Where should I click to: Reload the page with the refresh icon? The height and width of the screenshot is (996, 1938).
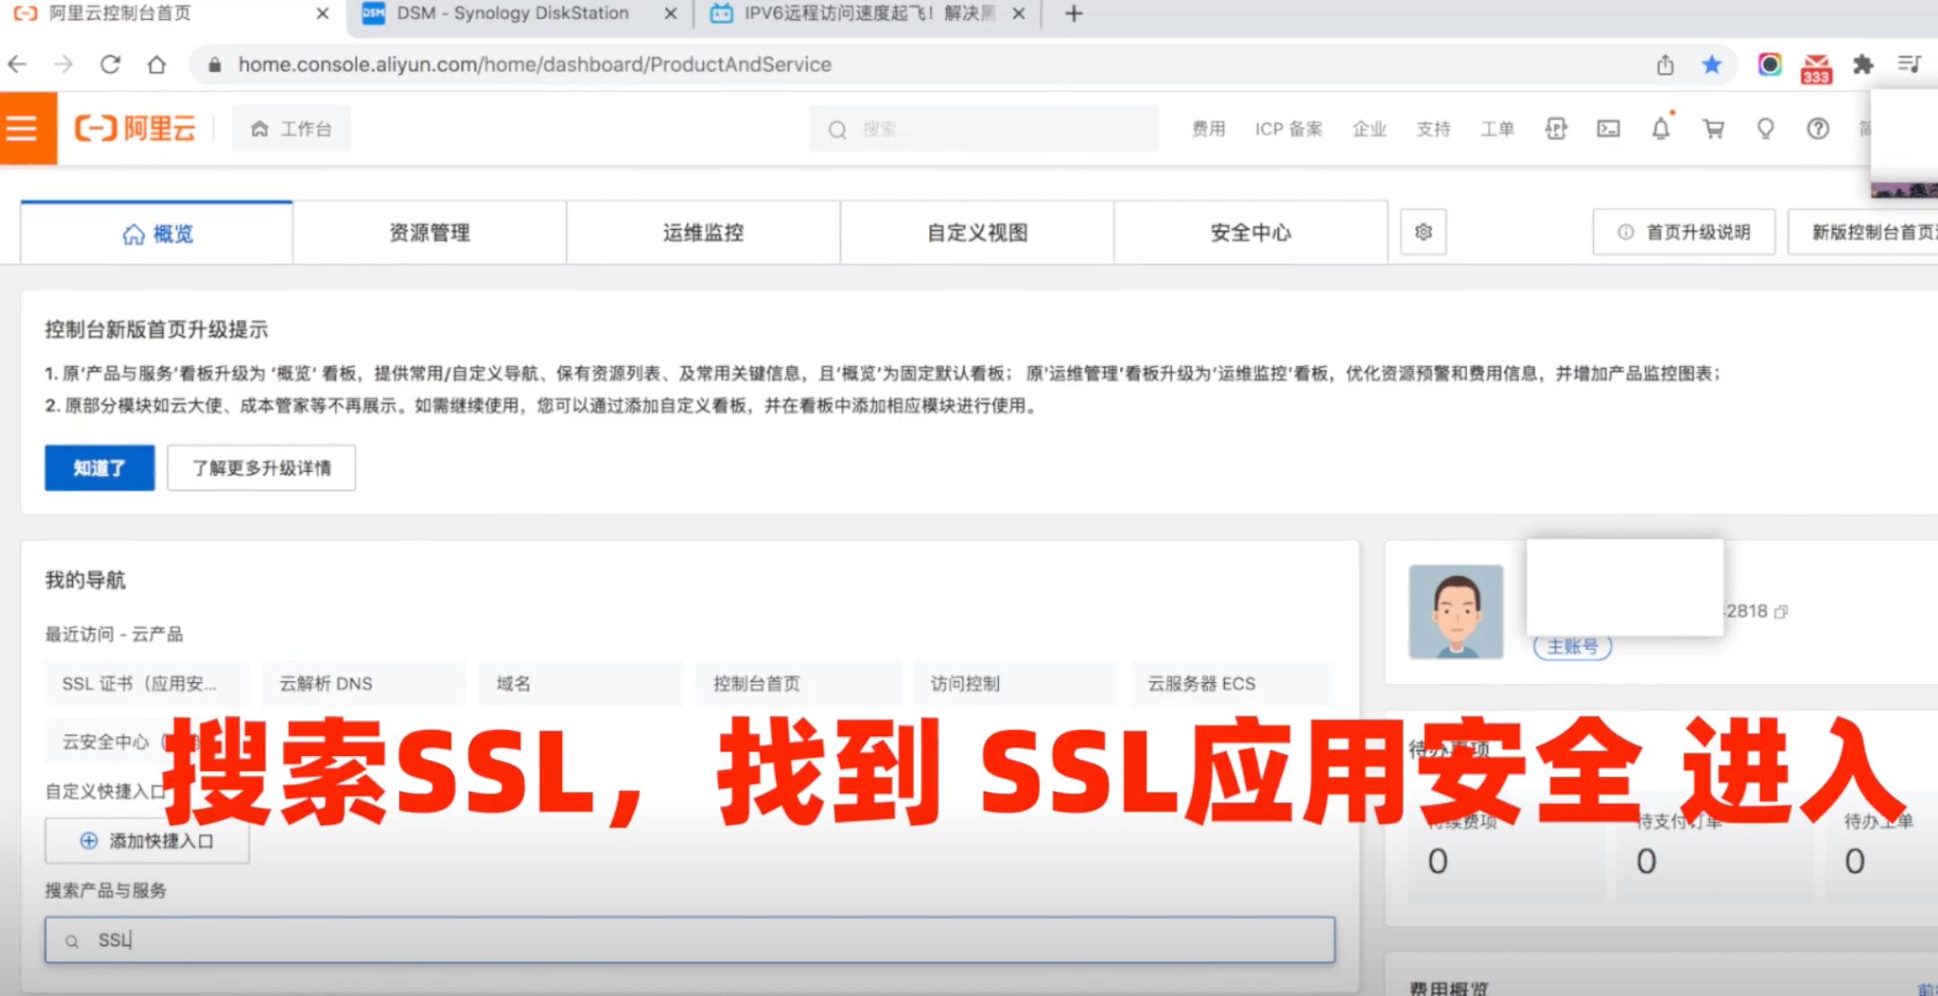pos(110,65)
